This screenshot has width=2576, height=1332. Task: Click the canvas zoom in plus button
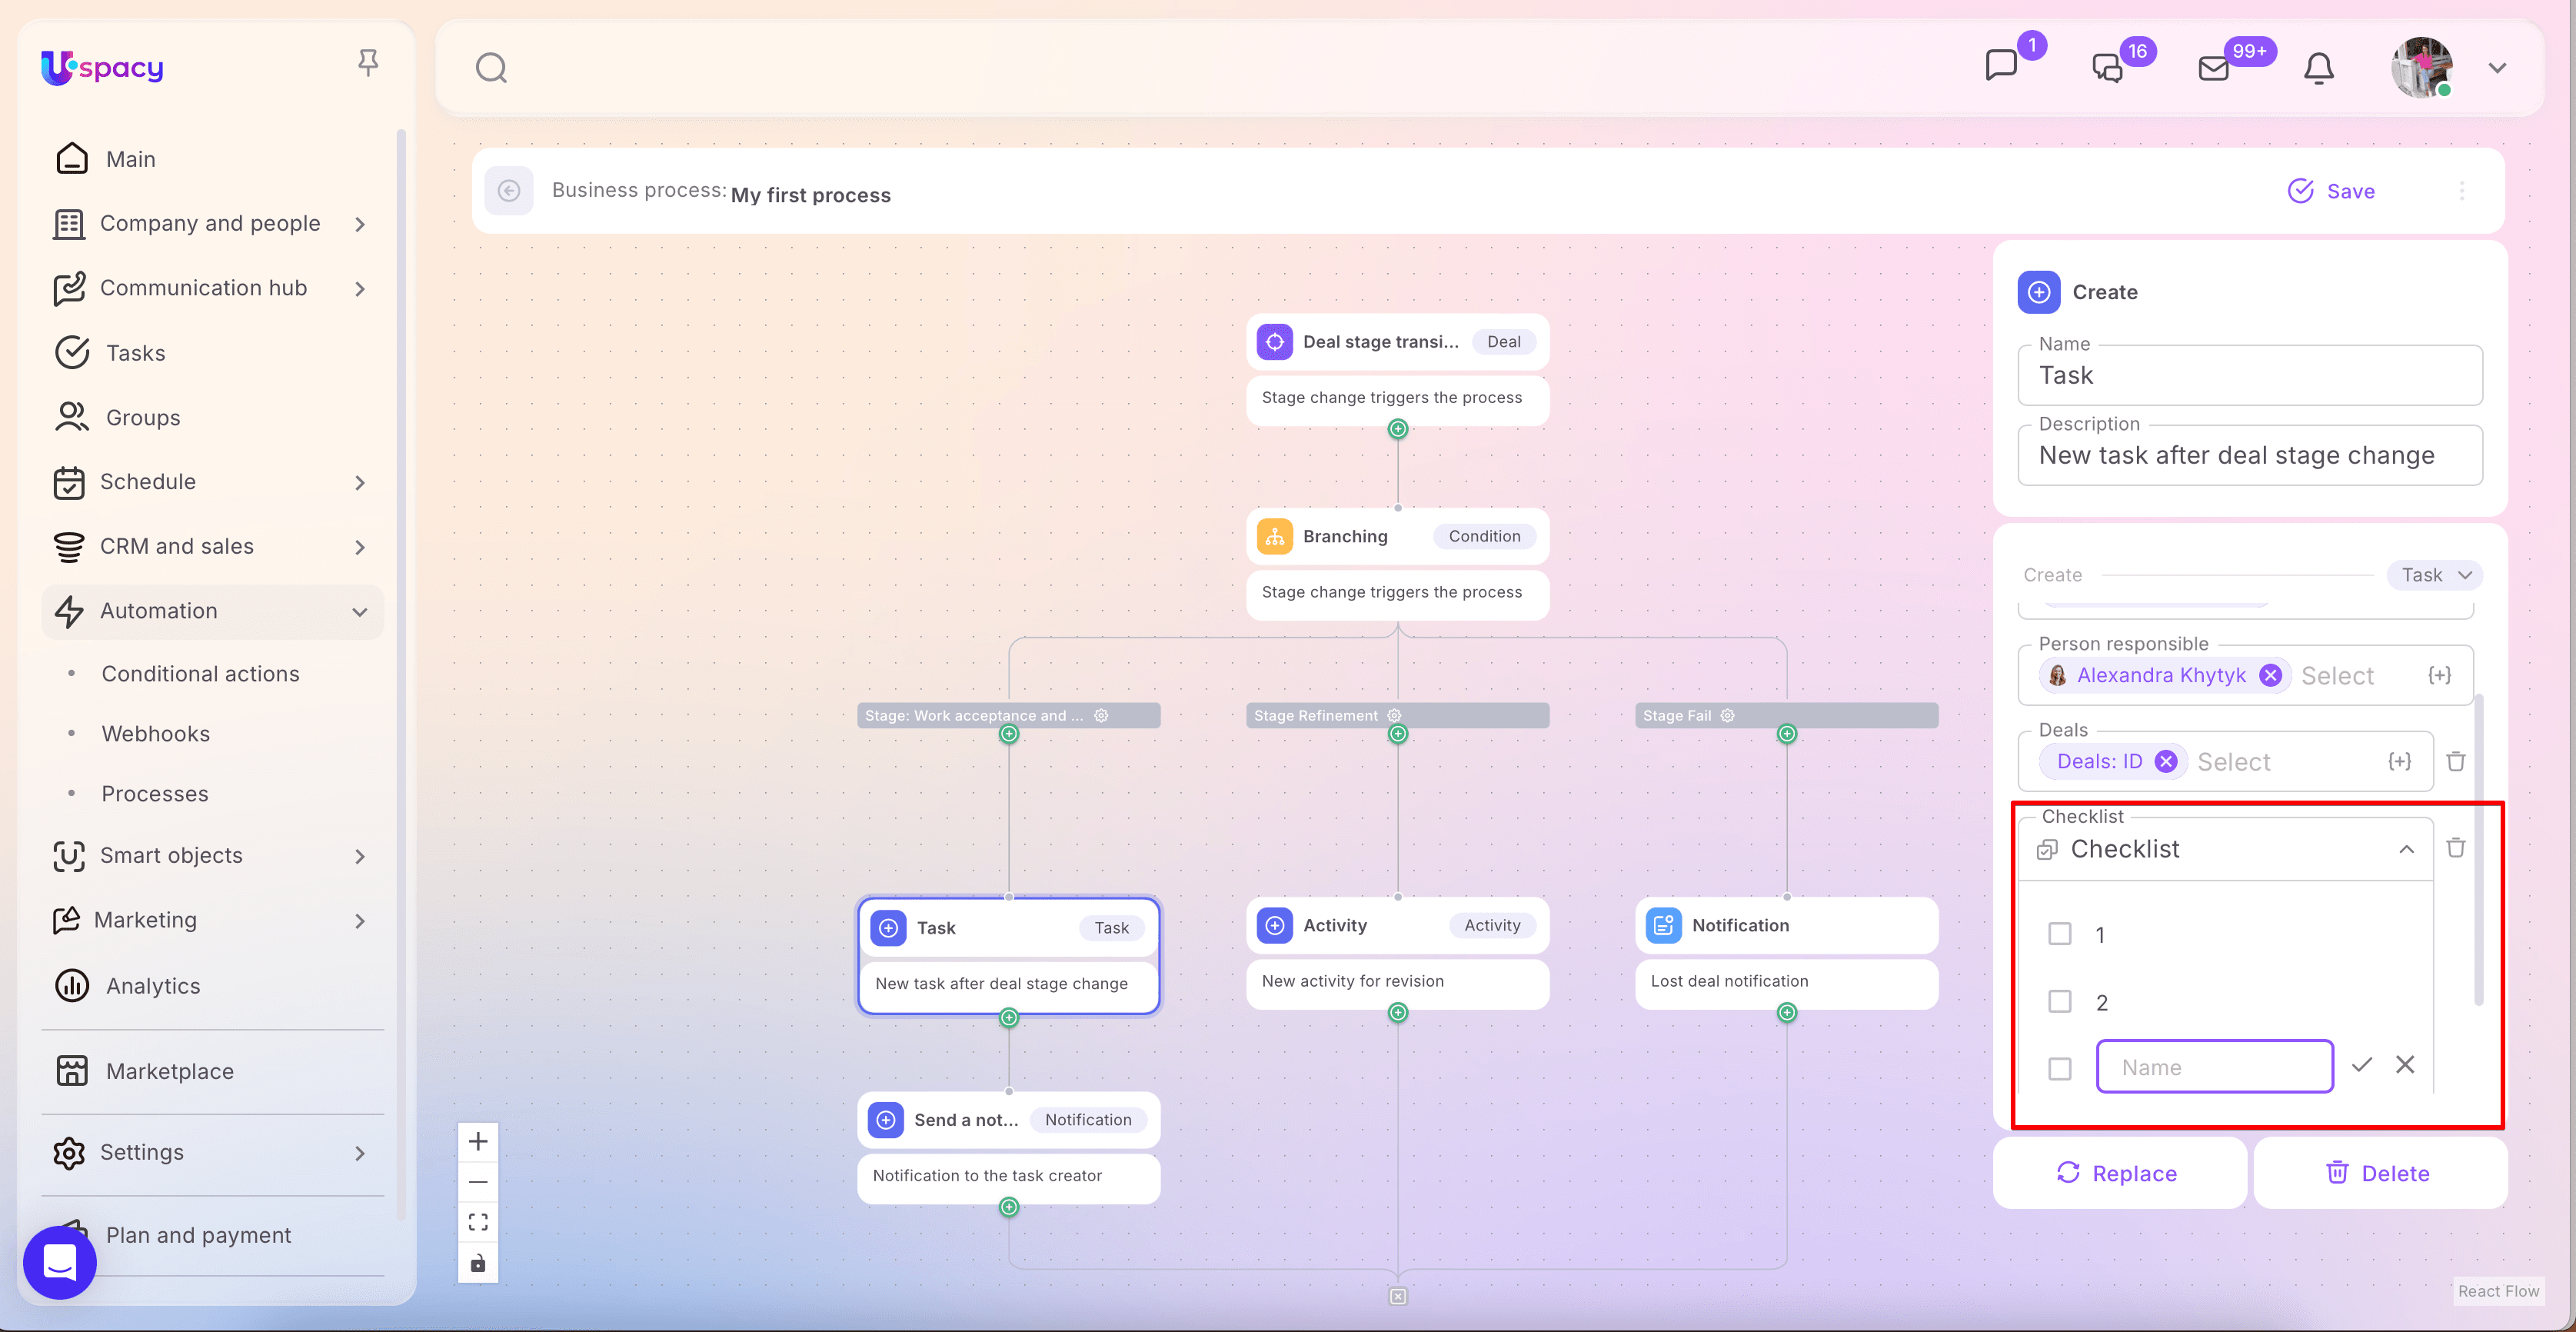(x=478, y=1141)
